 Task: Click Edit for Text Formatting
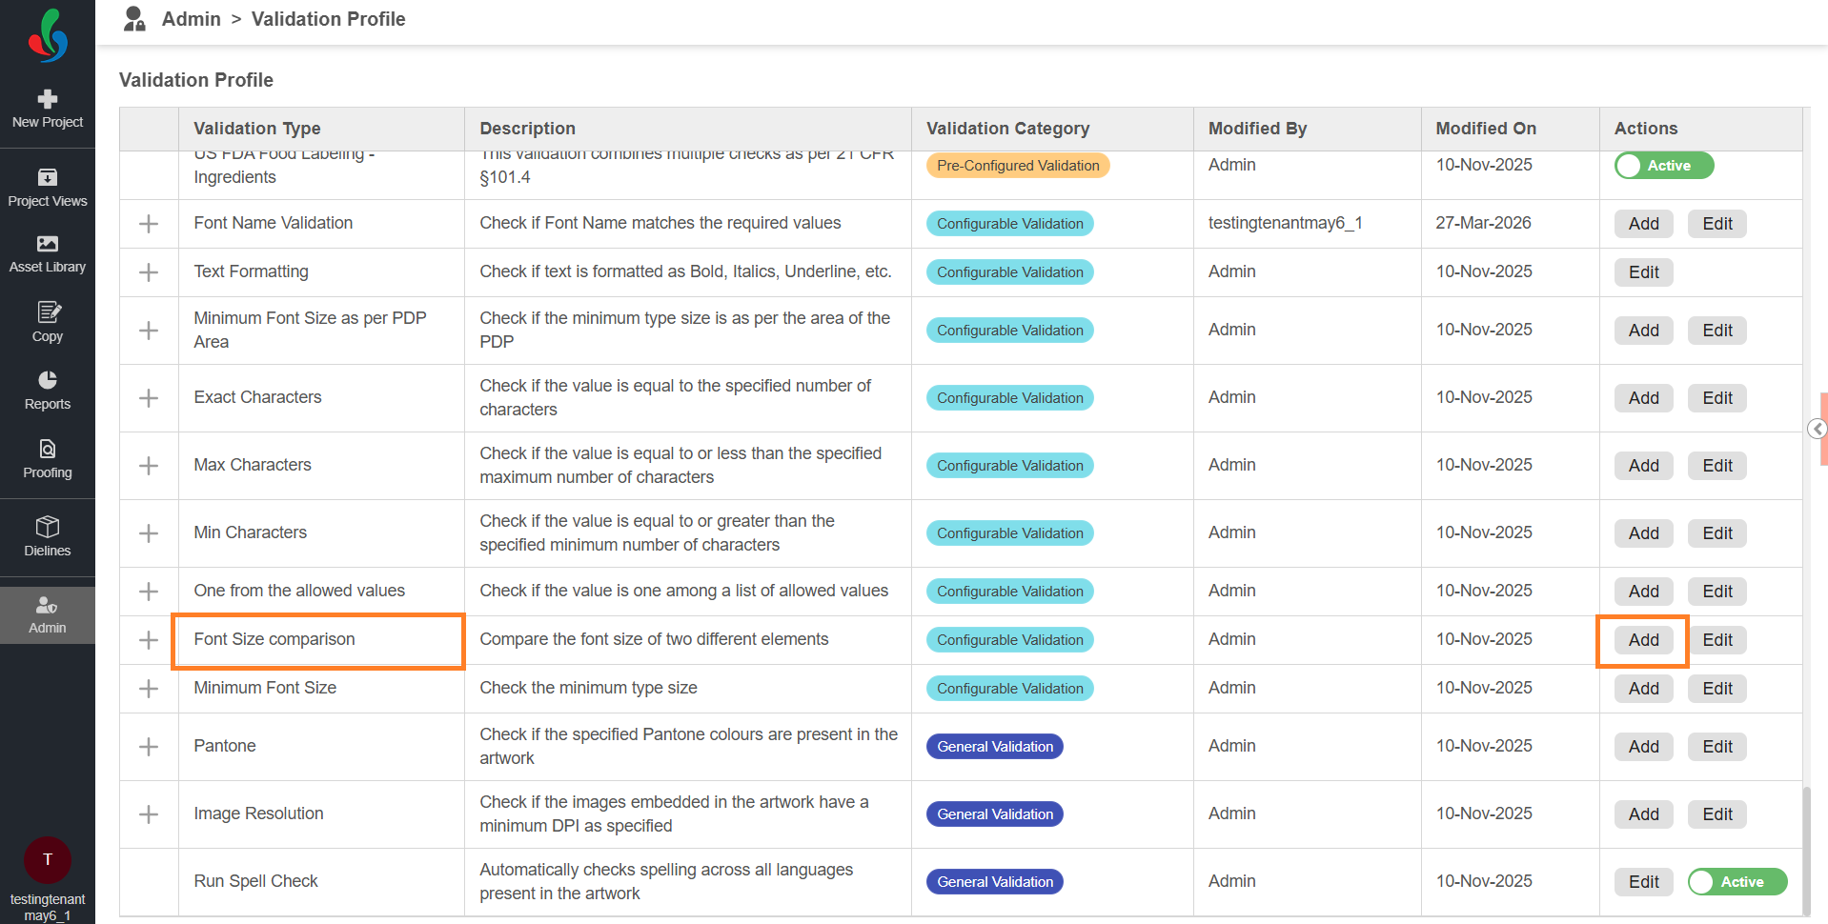pos(1643,272)
